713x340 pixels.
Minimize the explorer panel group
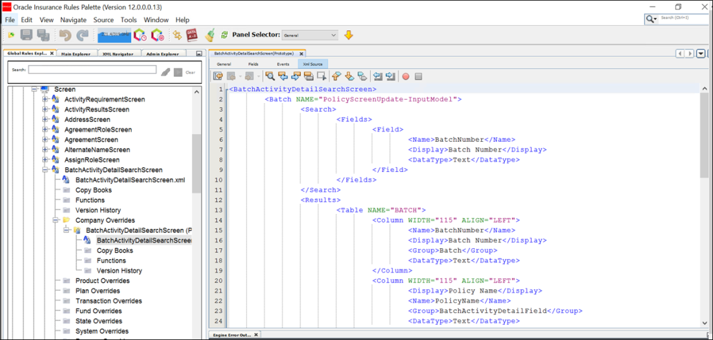coord(199,54)
